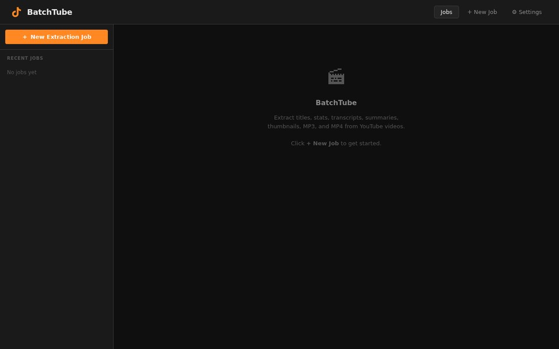Click the Jobs button outline
Viewport: 559px width, 349px height.
(446, 12)
